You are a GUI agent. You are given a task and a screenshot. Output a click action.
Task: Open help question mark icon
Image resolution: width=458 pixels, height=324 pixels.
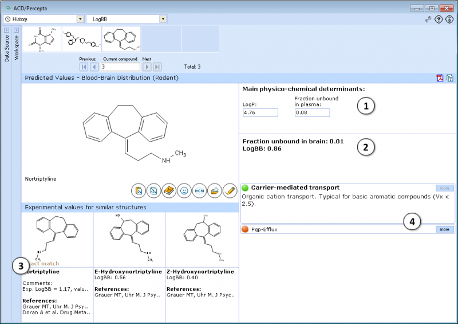439,19
